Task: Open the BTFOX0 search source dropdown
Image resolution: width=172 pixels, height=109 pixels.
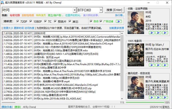Action: 100,10
